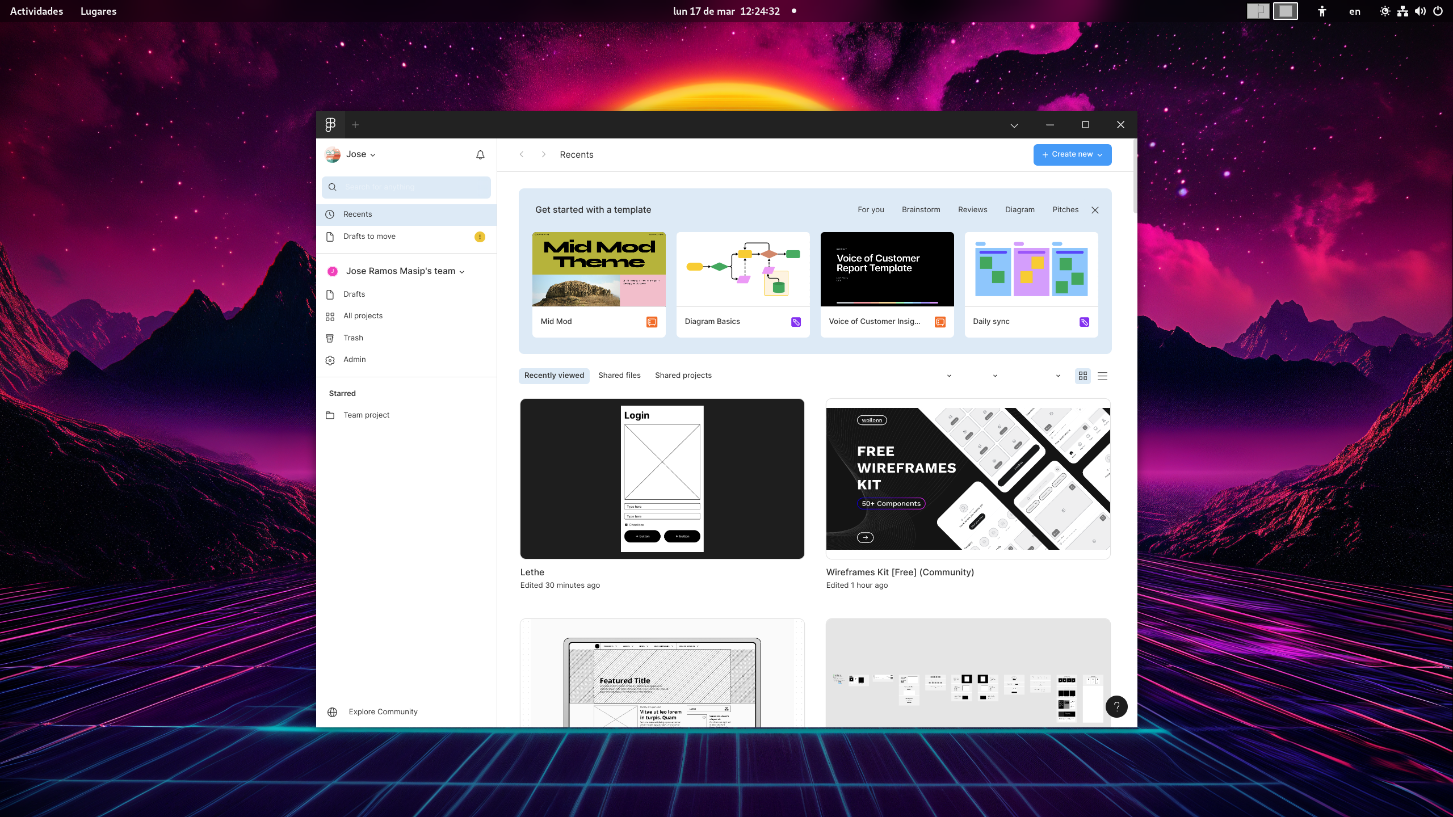Dismiss the template banner with X
Screen dimensions: 1453x817
(x=1095, y=210)
